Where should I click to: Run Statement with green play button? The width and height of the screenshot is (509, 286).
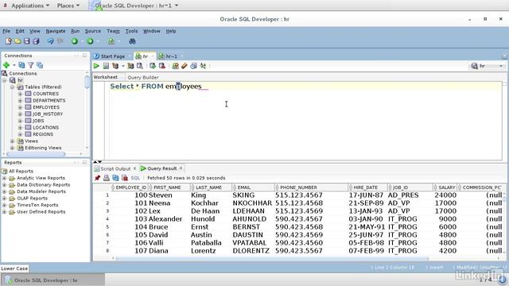click(x=96, y=66)
